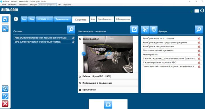Click the car diagnostic start icon at bottom
This screenshot has height=109, width=205.
pos(108,104)
